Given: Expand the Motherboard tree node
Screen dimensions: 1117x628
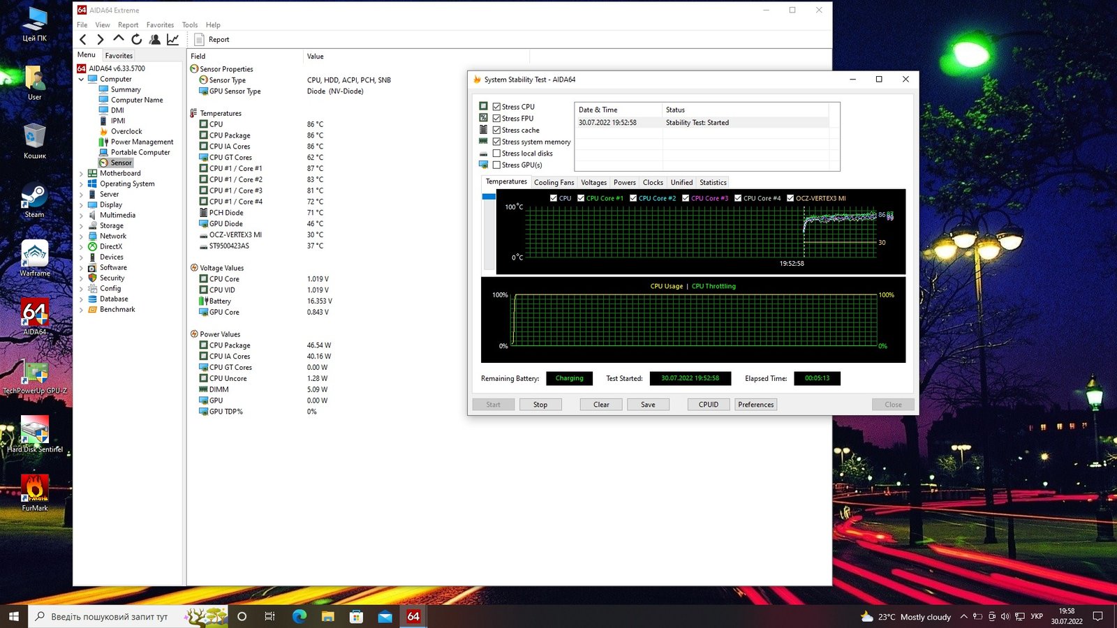Looking at the screenshot, I should [81, 174].
